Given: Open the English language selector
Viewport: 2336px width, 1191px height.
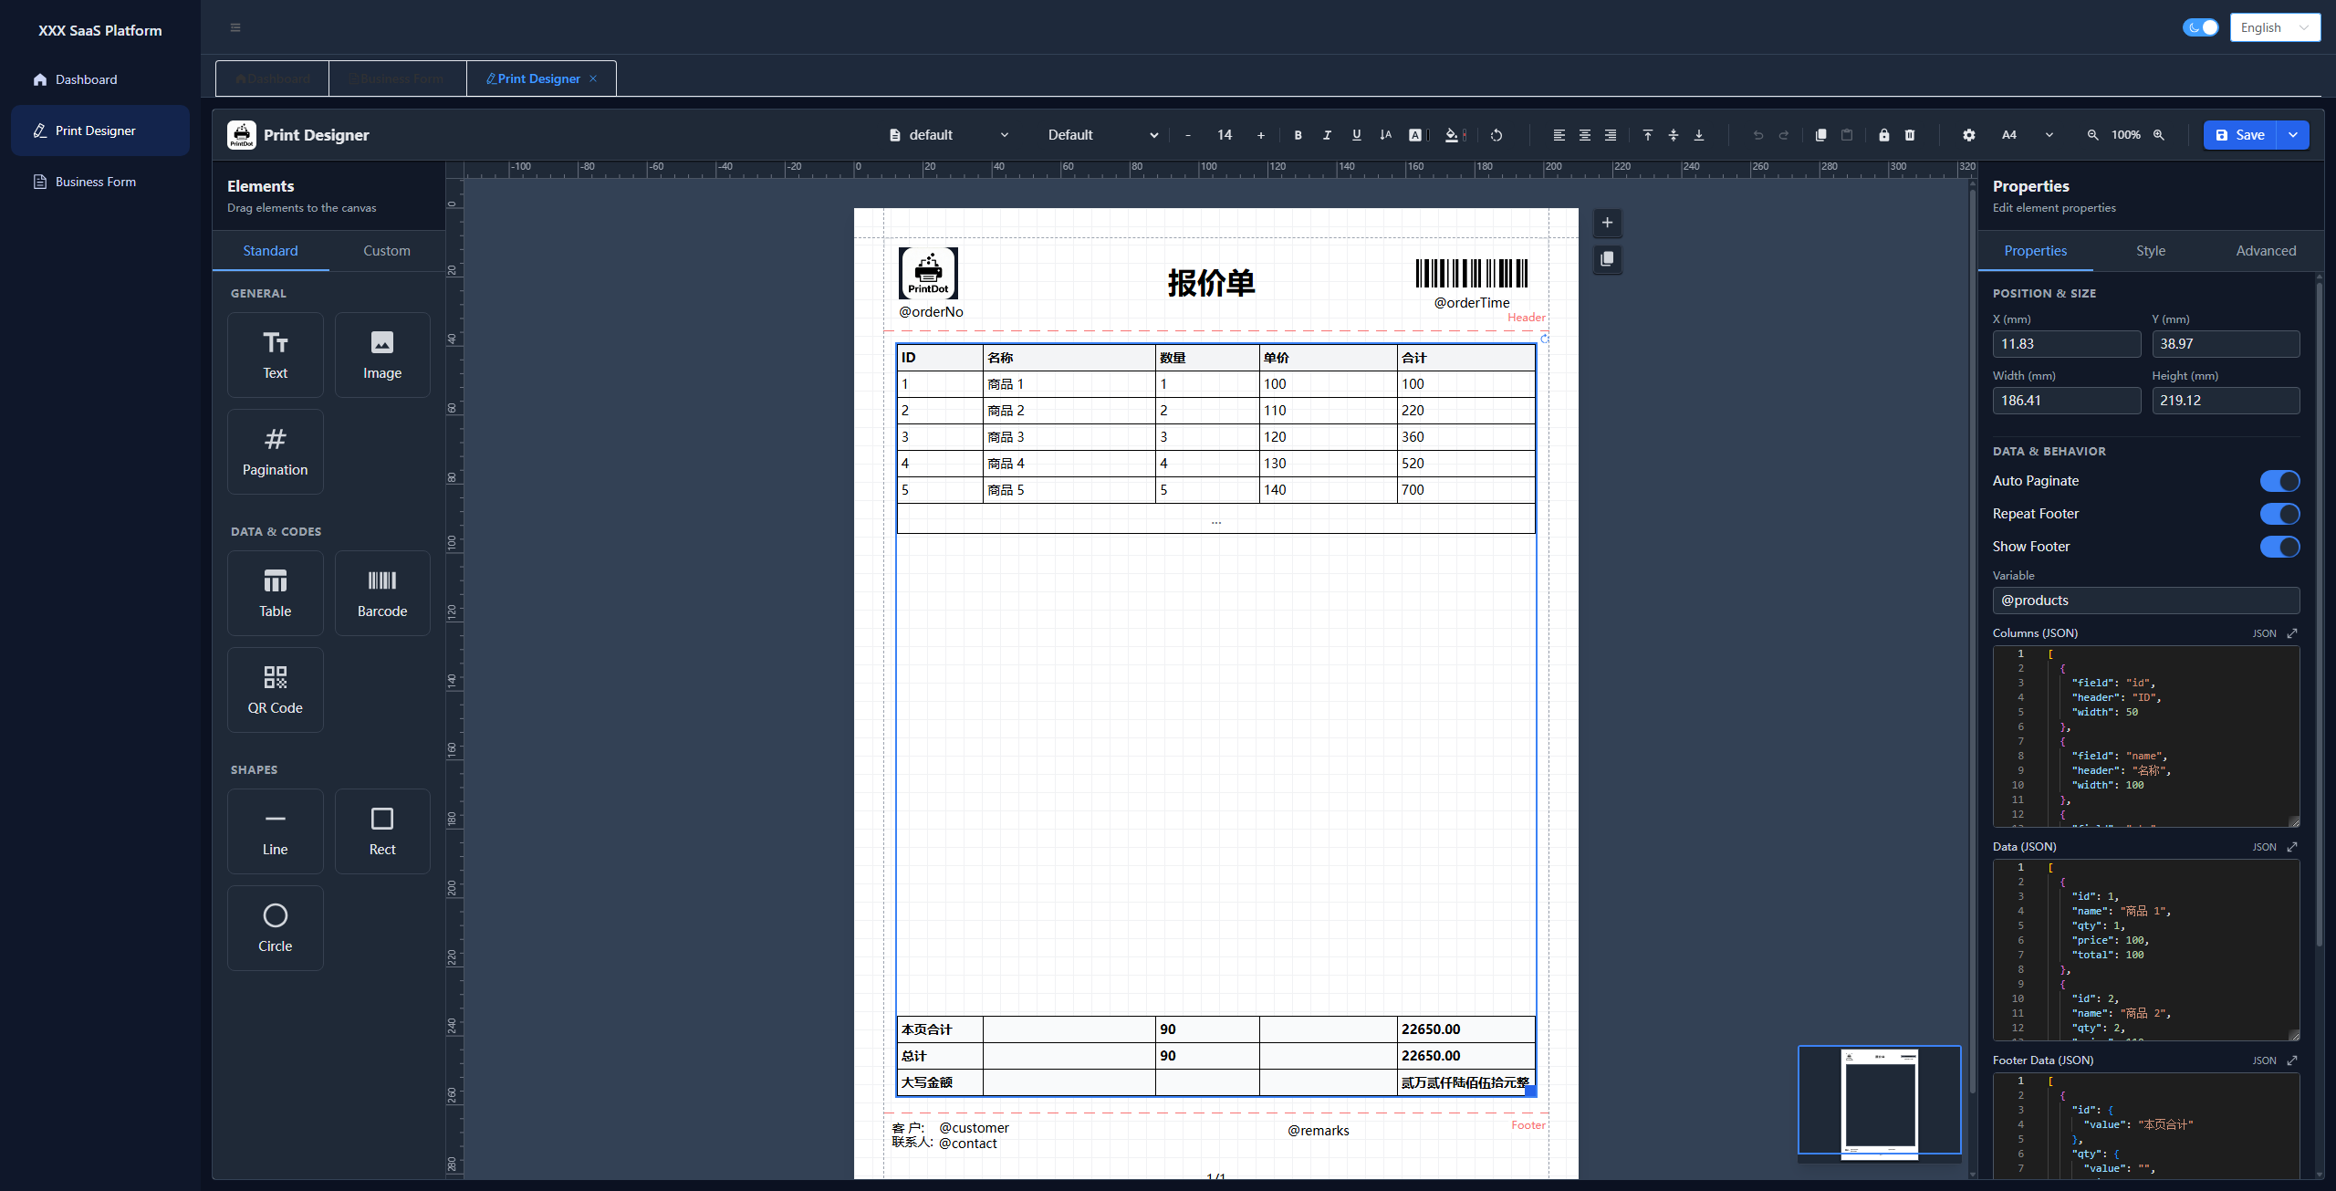Looking at the screenshot, I should [x=2274, y=27].
